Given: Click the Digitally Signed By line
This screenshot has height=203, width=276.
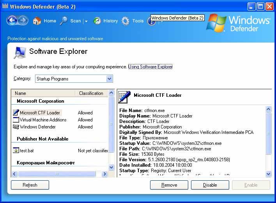Looking at the screenshot, I should click(x=186, y=132).
